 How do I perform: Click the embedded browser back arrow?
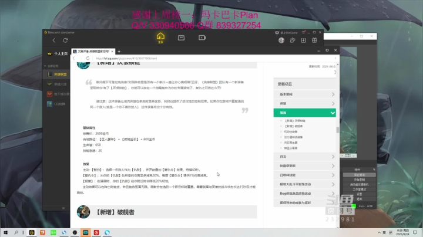pos(73,58)
